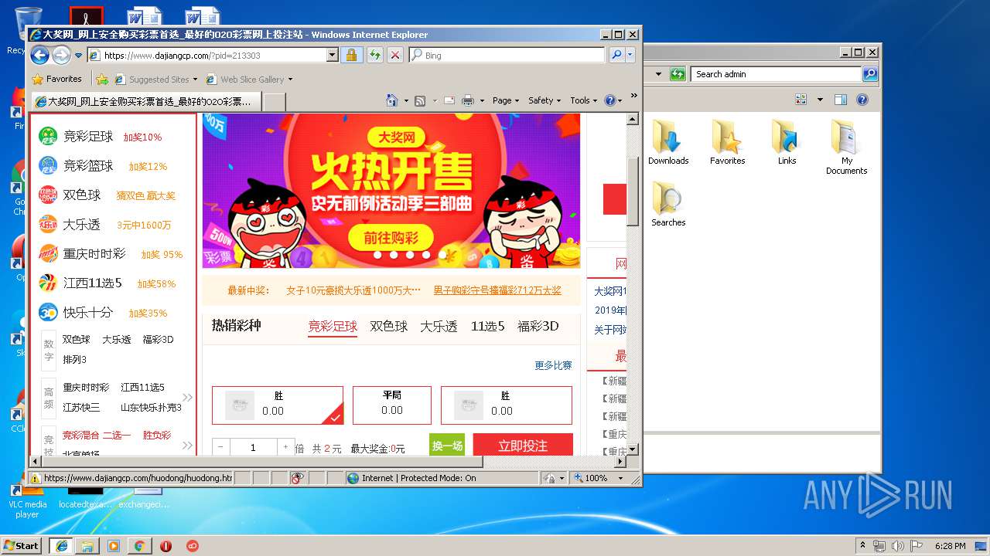Open the 更多比赛 more matches link
990x556 pixels.
[553, 365]
